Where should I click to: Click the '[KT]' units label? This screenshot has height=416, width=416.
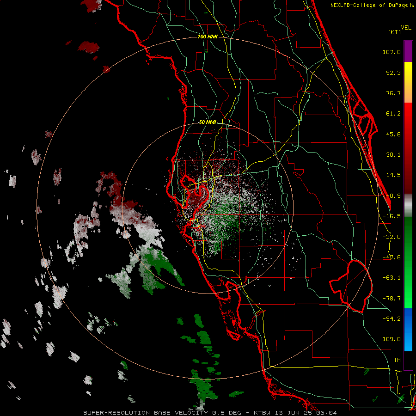[x=394, y=32]
